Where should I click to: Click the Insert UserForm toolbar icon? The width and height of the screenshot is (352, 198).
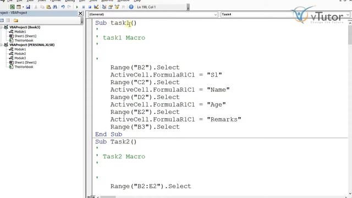[x=19, y=7]
